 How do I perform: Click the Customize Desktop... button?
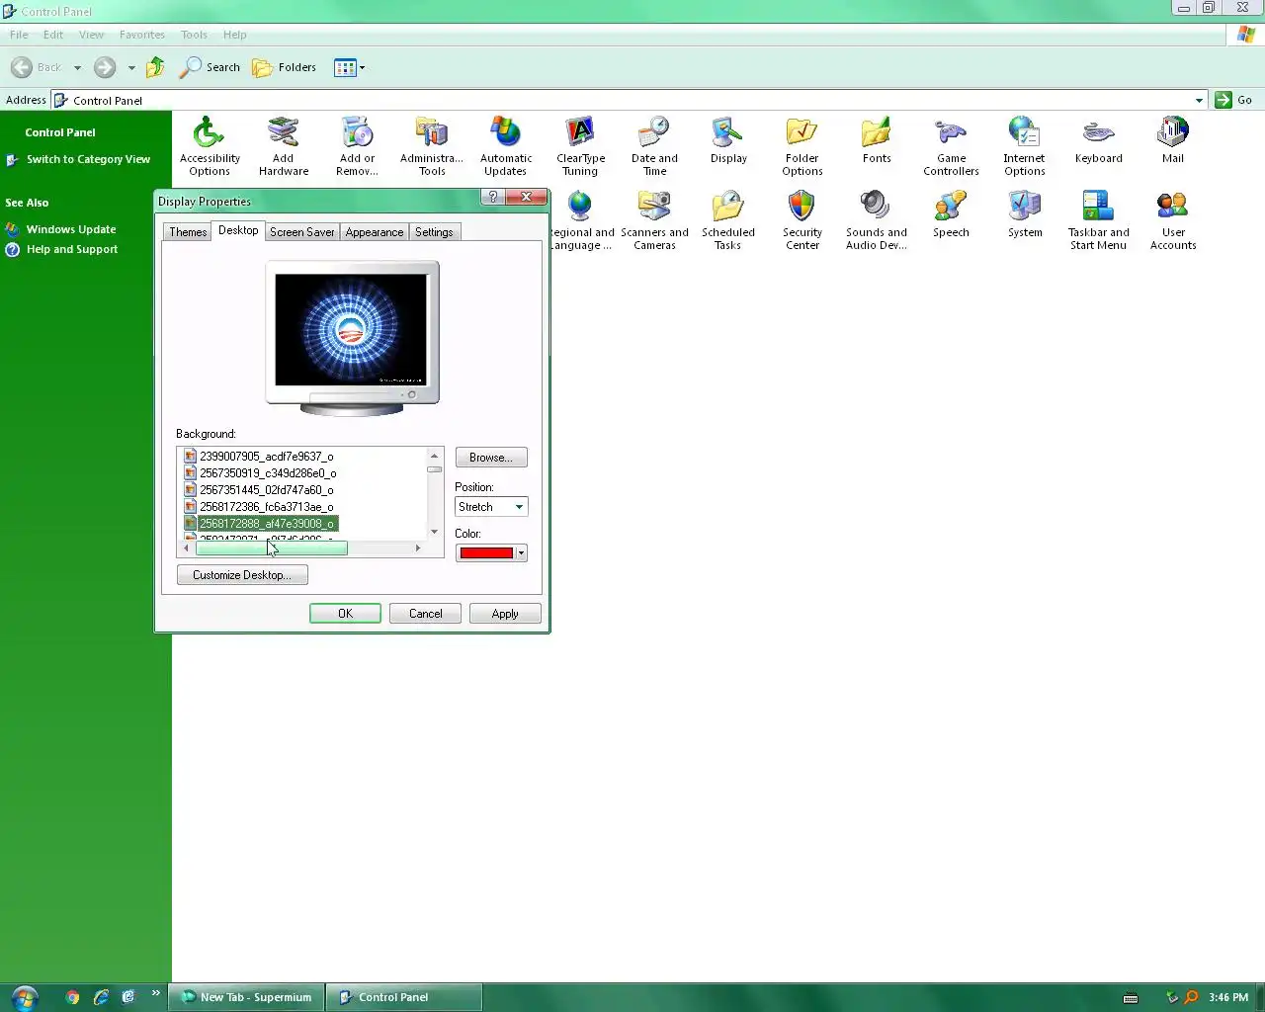[x=242, y=575]
